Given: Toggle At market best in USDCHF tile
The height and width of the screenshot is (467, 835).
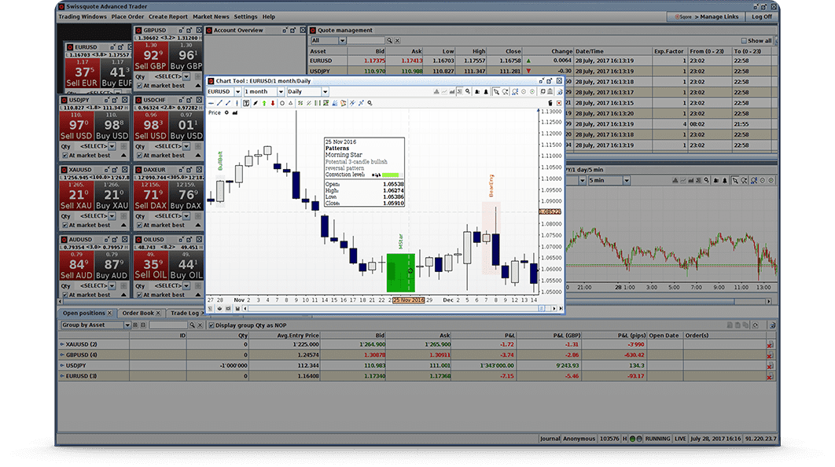Looking at the screenshot, I should pos(139,156).
